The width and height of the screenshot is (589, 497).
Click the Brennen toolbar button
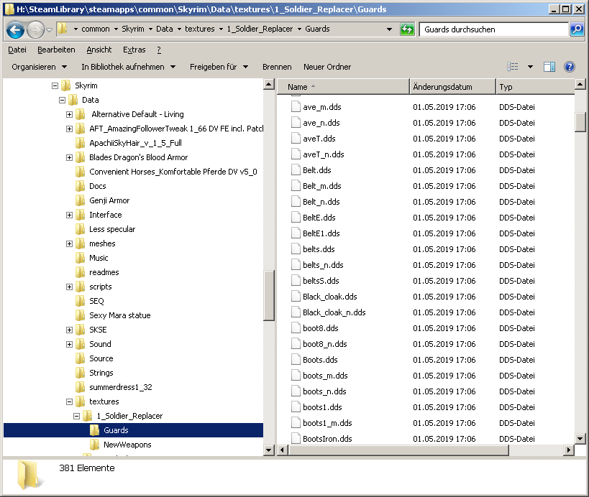click(277, 67)
